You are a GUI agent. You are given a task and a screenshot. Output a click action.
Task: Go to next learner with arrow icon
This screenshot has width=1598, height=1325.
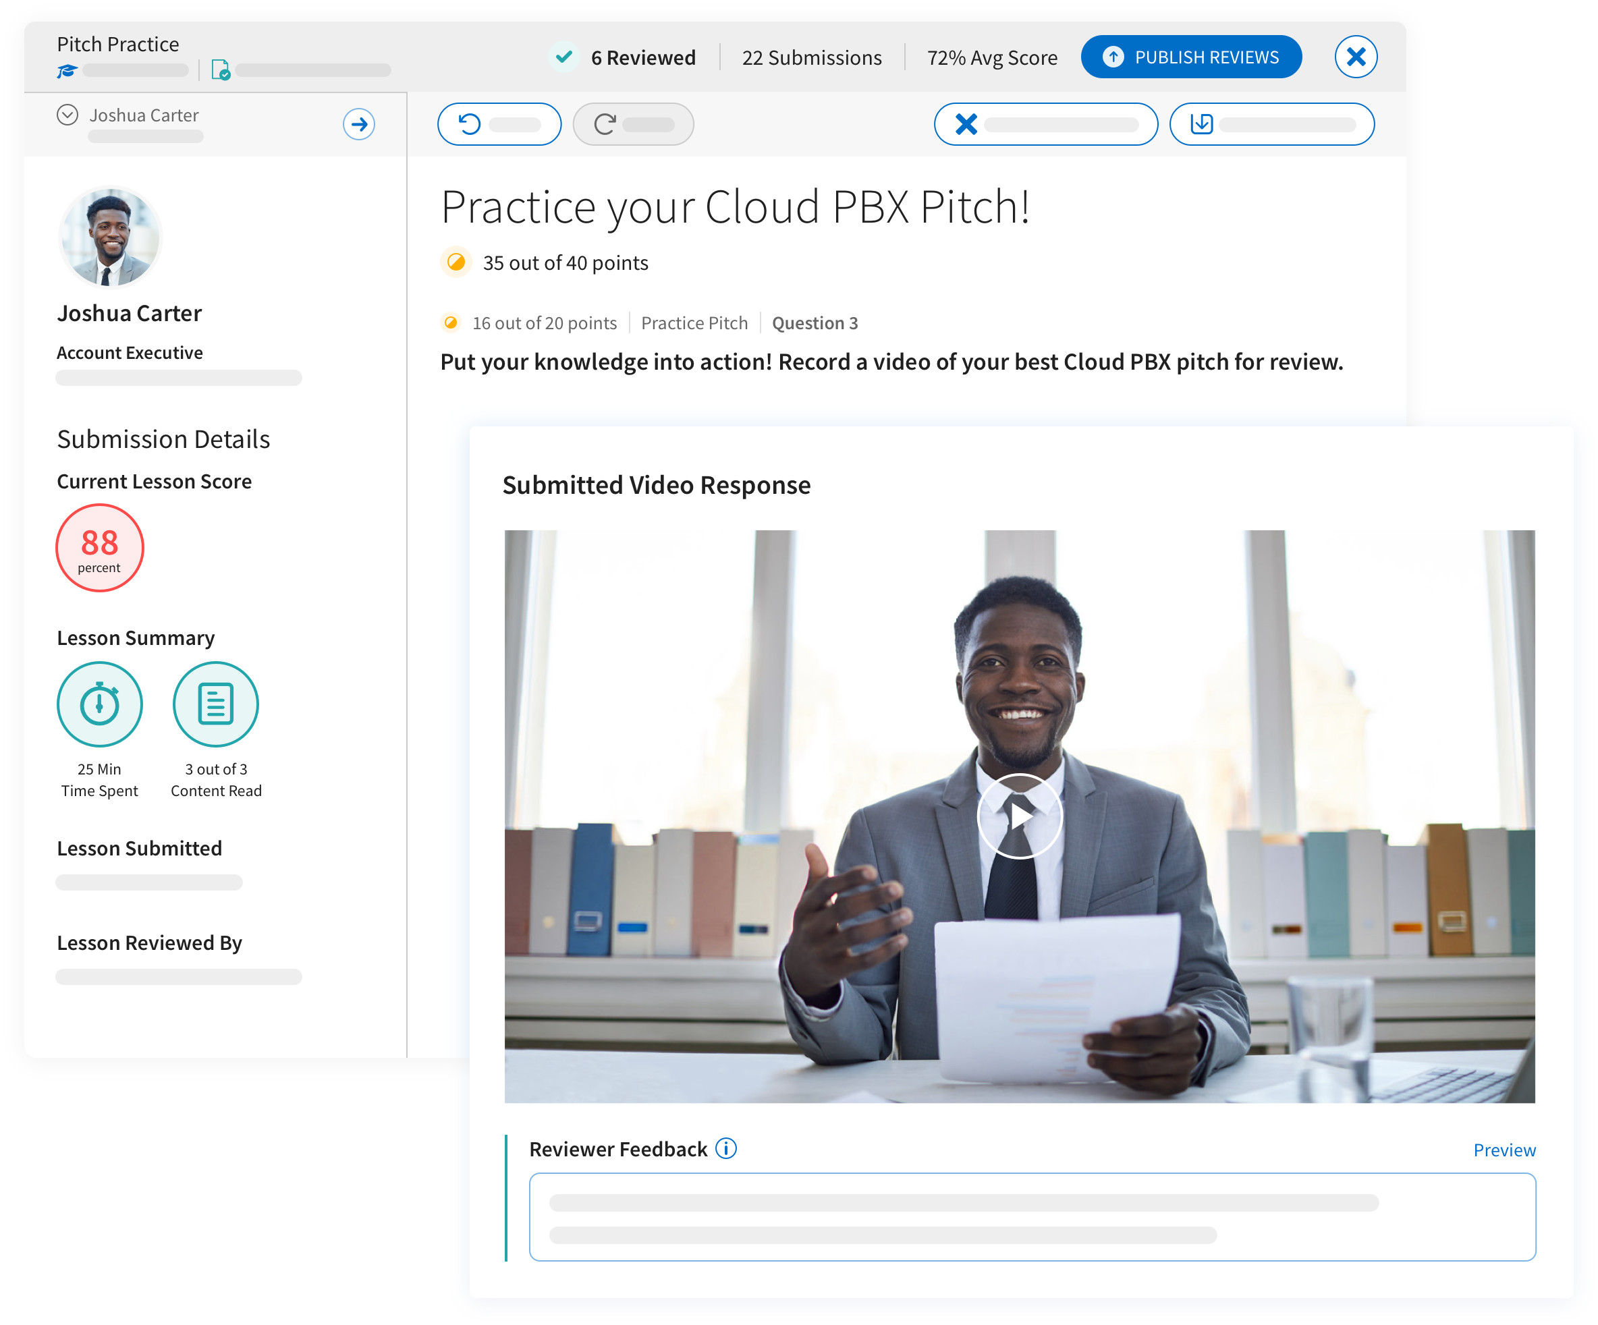(x=358, y=124)
